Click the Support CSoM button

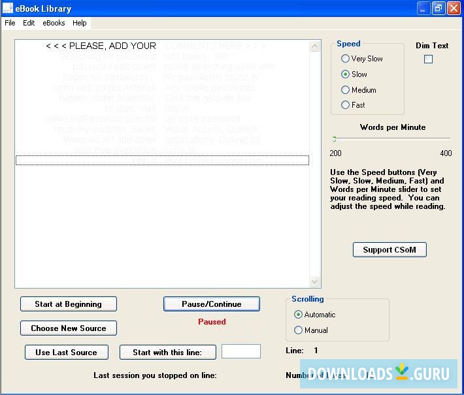(x=389, y=250)
